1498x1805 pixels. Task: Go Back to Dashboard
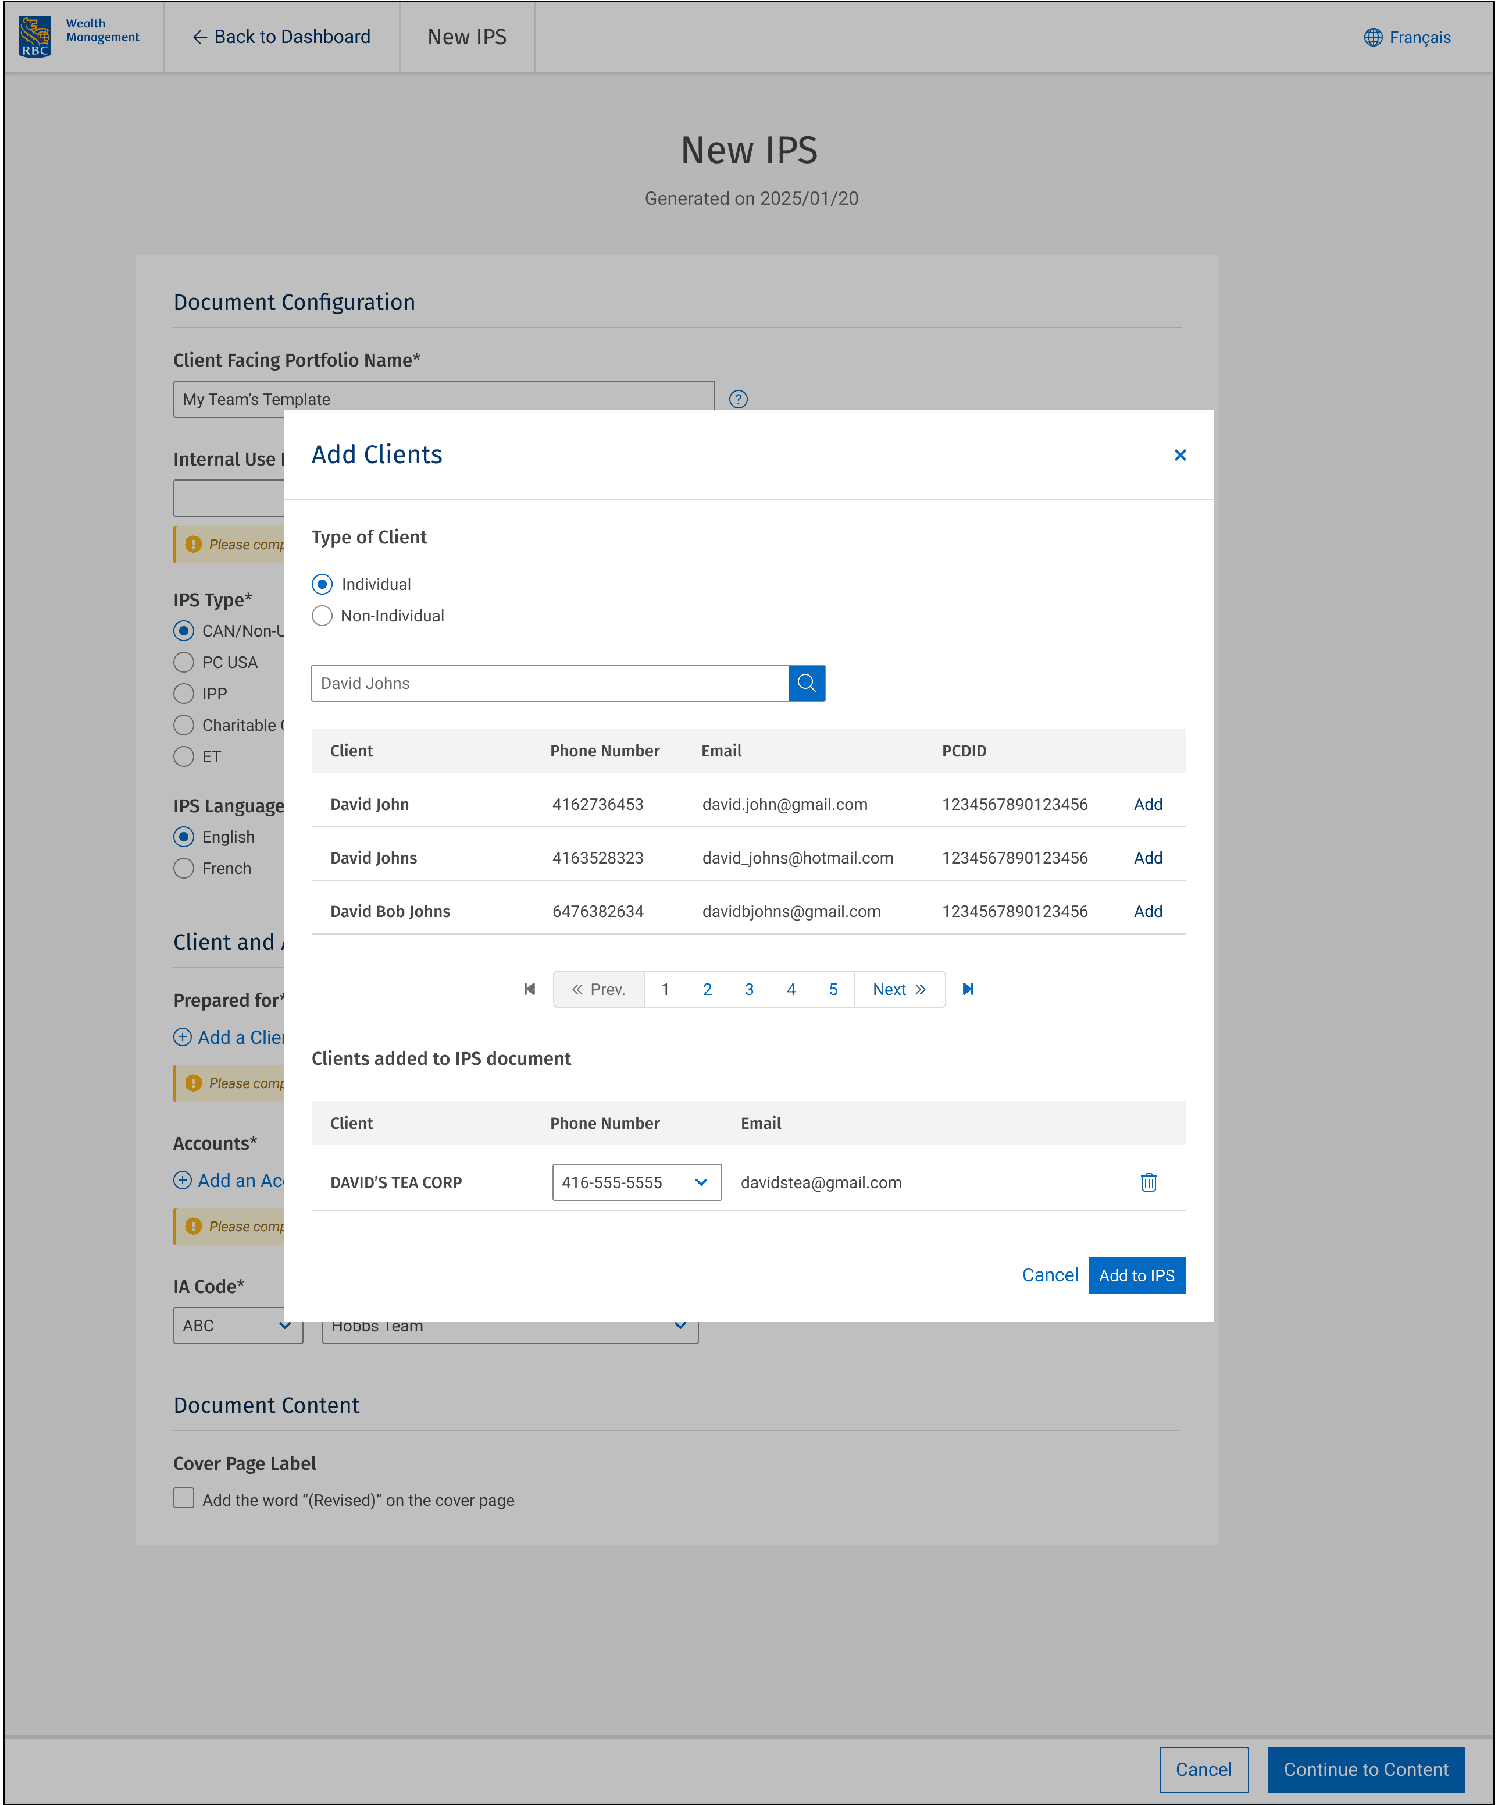tap(281, 37)
